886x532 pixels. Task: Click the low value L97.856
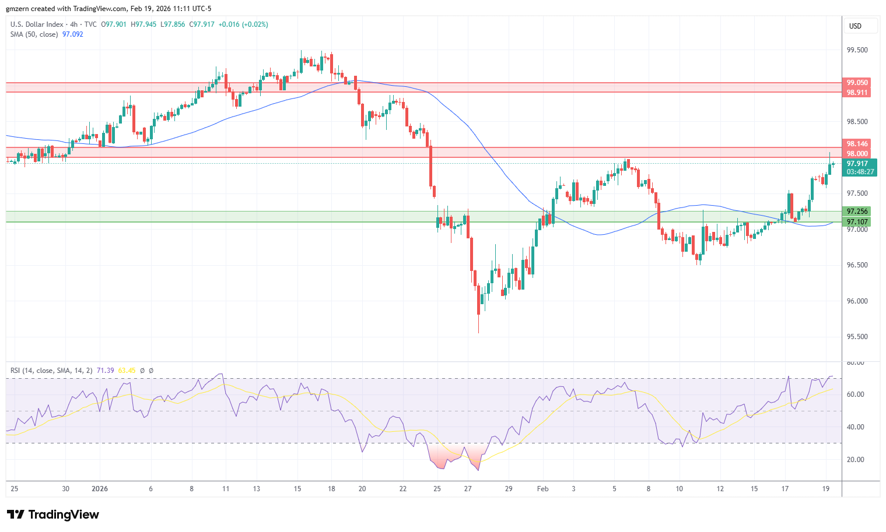click(x=173, y=24)
